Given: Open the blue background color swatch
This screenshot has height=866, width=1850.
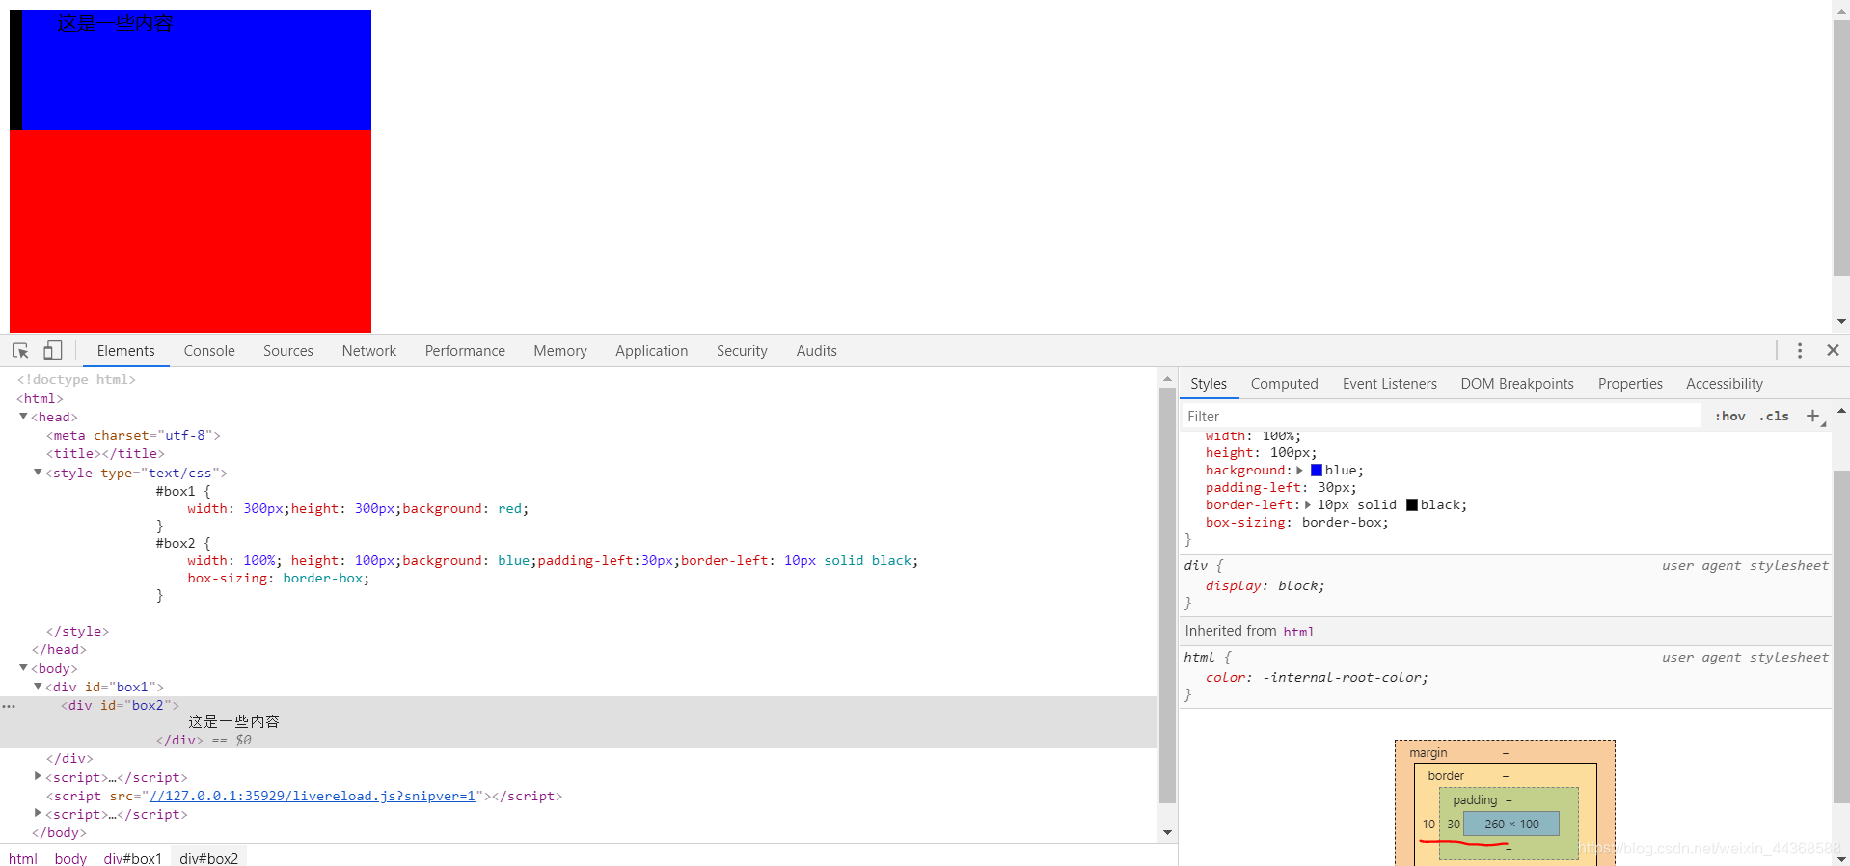Looking at the screenshot, I should 1317,471.
